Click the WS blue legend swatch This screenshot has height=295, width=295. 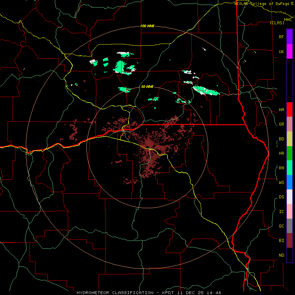289,182
